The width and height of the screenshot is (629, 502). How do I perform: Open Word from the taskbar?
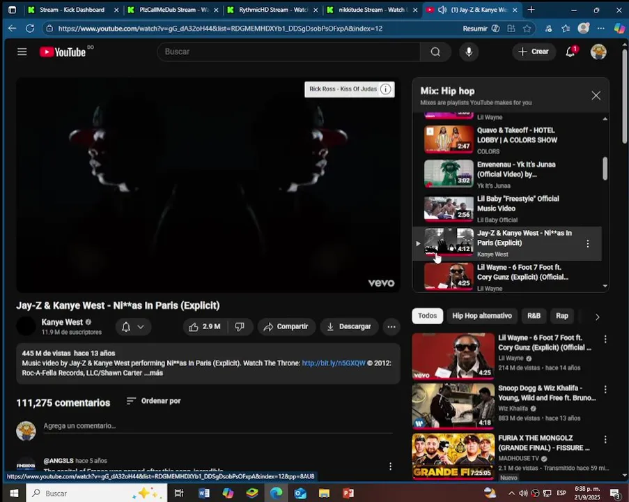coord(204,493)
